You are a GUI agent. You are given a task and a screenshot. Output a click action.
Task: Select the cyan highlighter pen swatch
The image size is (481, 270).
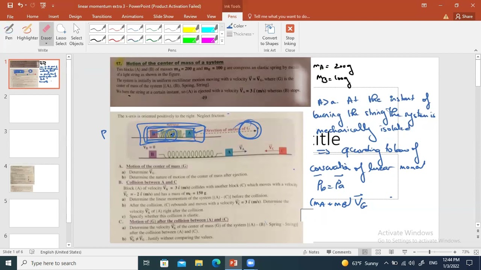210,29
